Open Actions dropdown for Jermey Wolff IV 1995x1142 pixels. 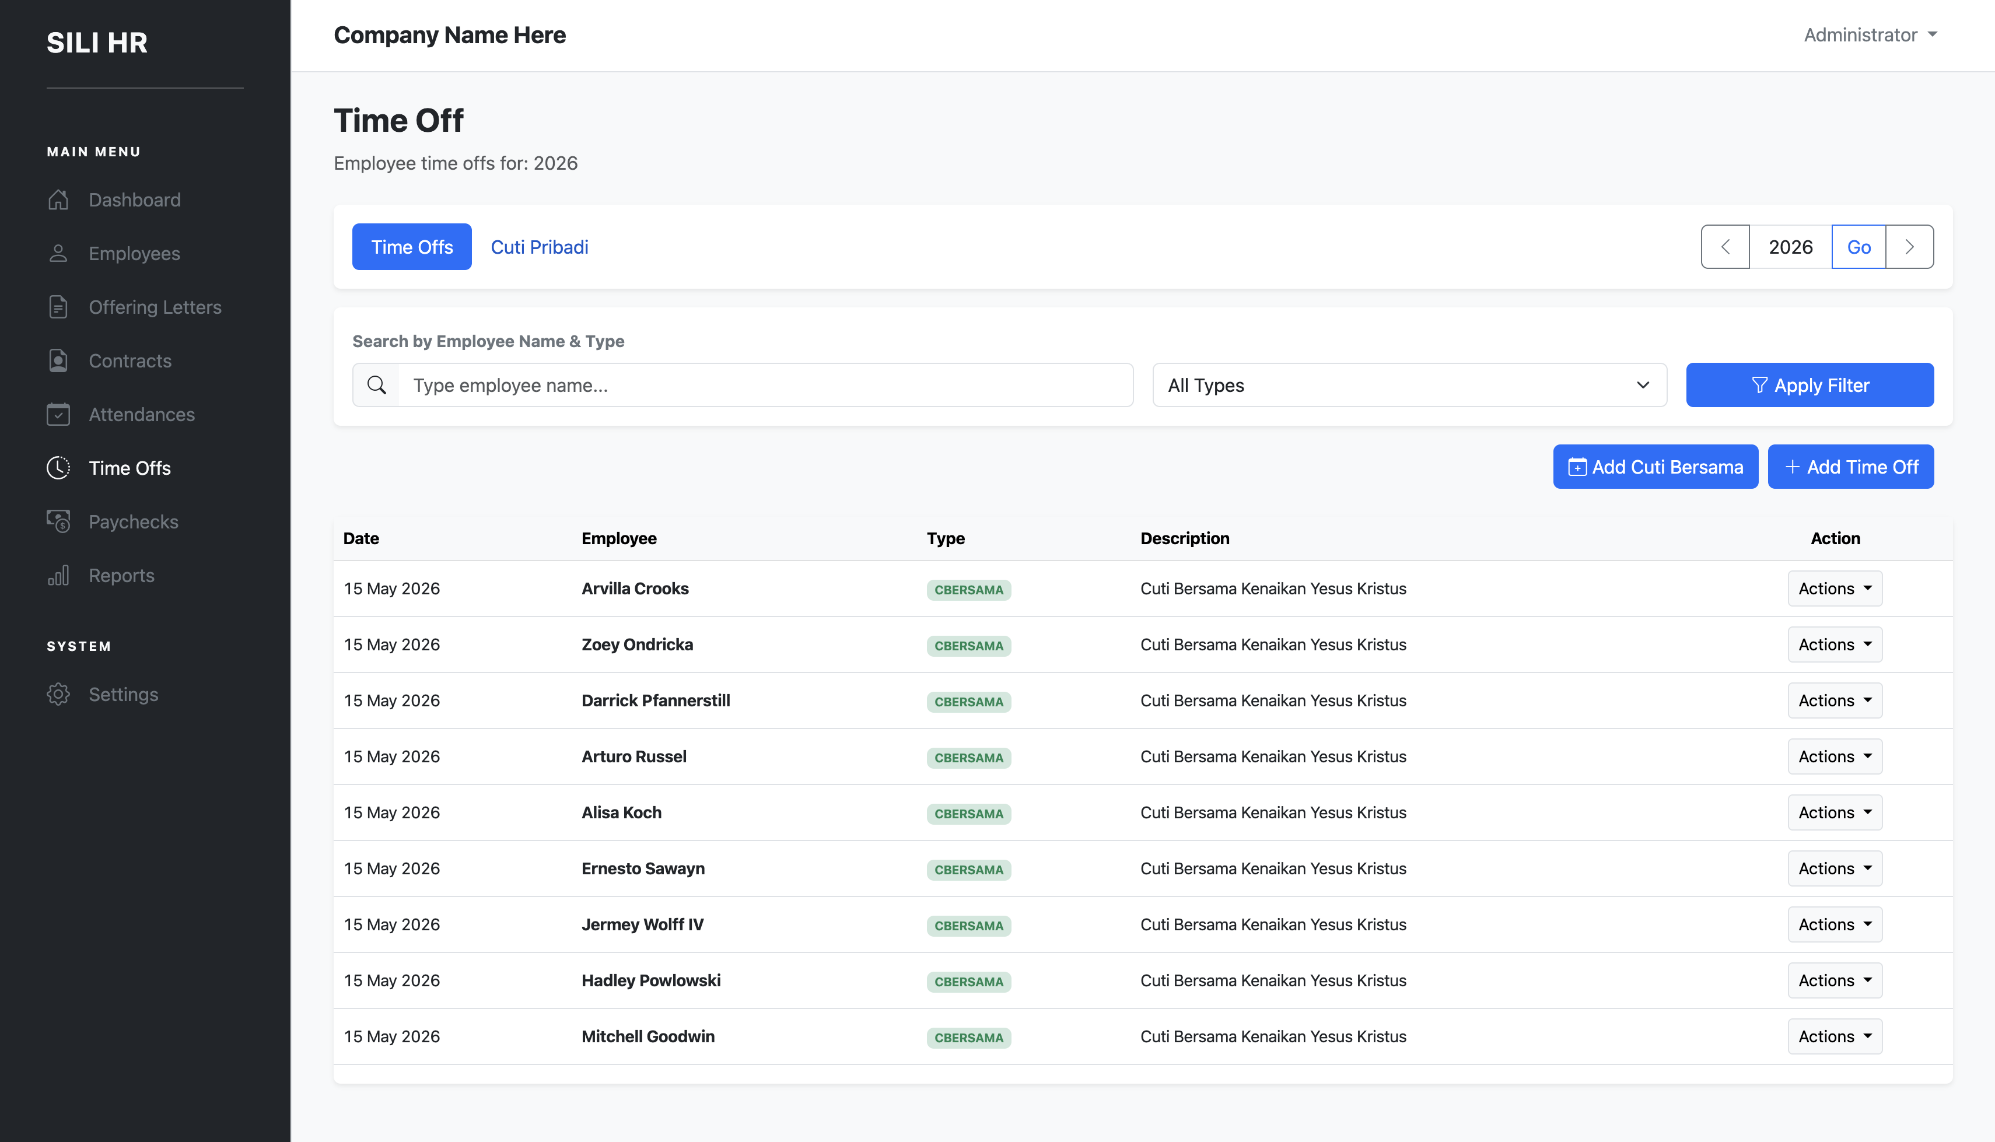click(x=1835, y=924)
